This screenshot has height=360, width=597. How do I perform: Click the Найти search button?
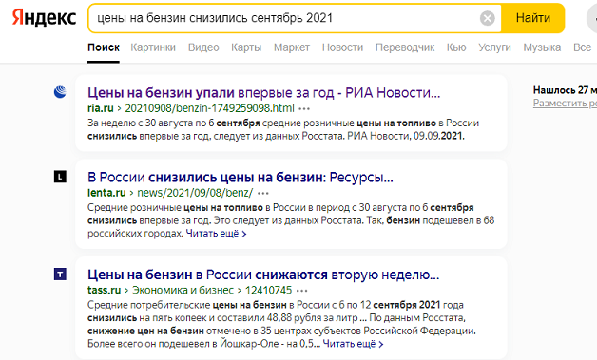click(532, 18)
